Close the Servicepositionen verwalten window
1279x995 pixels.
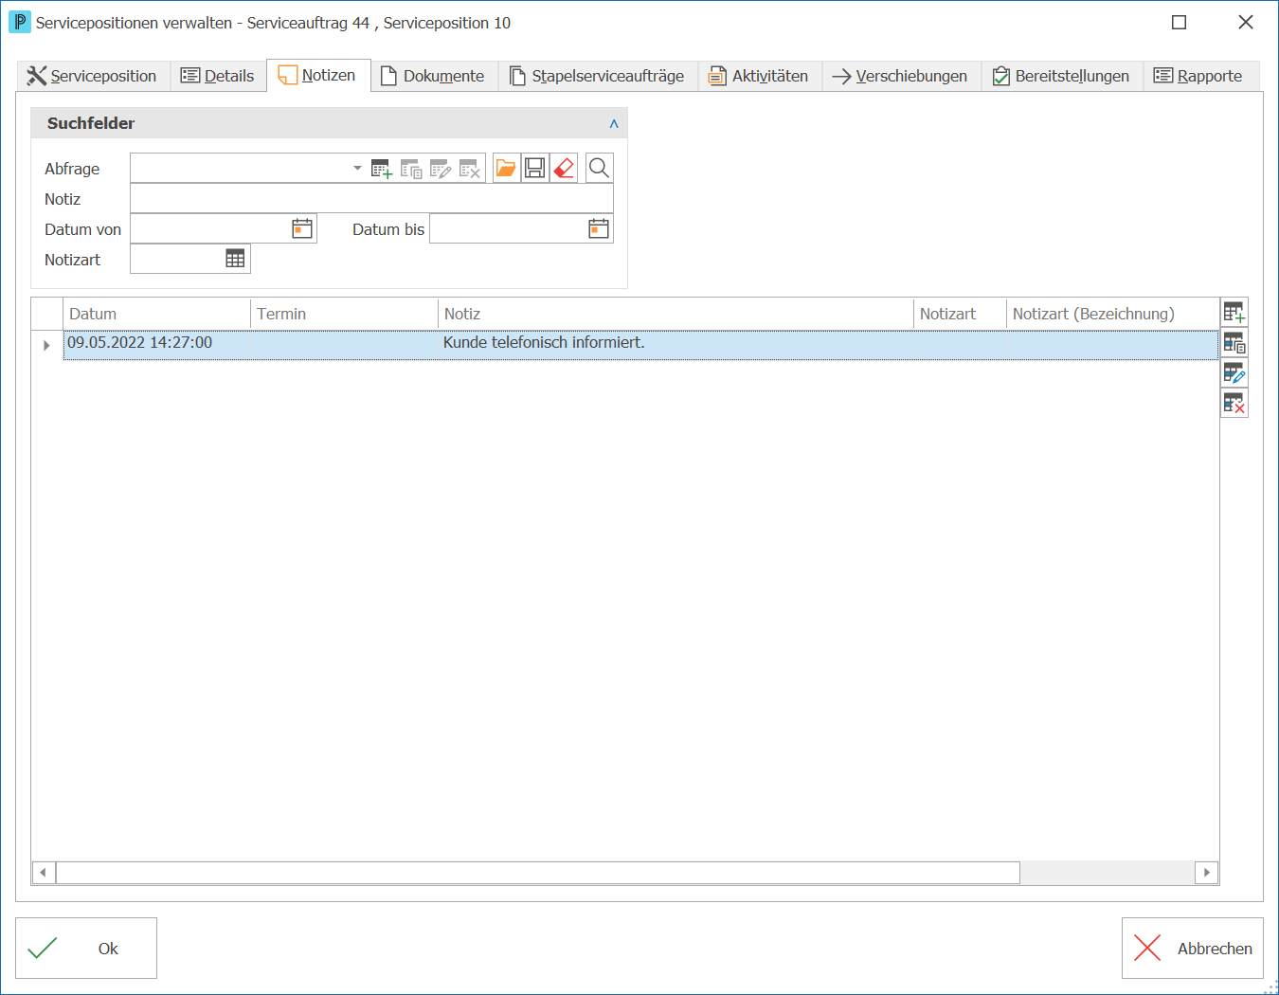(x=1246, y=23)
